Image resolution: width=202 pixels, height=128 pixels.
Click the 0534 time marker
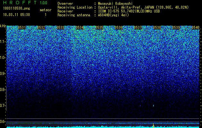[x=80, y=28]
